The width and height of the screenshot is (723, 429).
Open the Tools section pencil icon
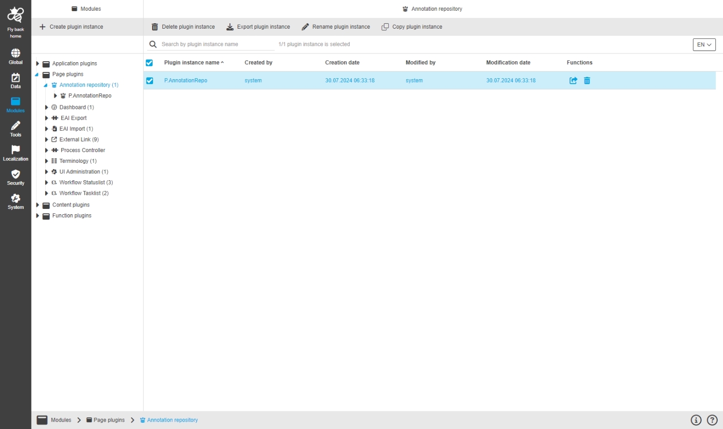click(x=16, y=126)
